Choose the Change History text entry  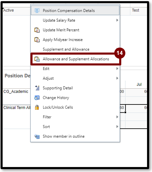56,98
